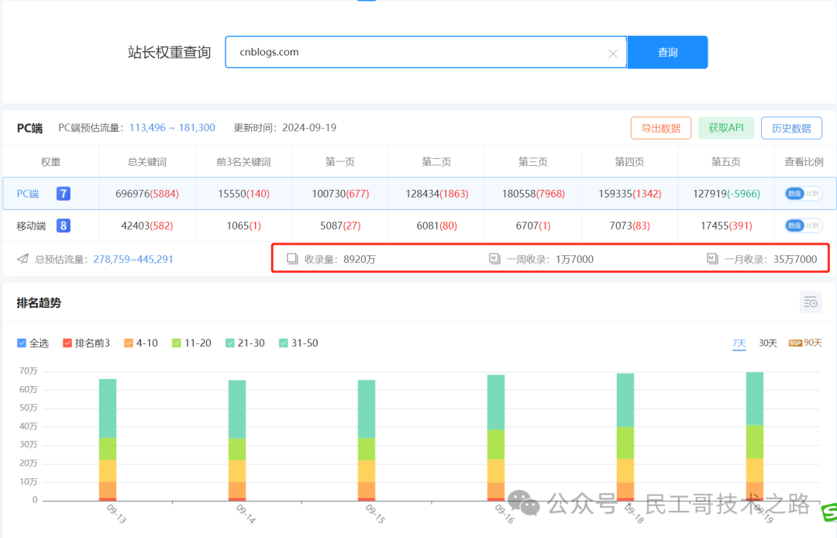Click the 前3名关键词 column header
The image size is (837, 538).
click(x=243, y=162)
